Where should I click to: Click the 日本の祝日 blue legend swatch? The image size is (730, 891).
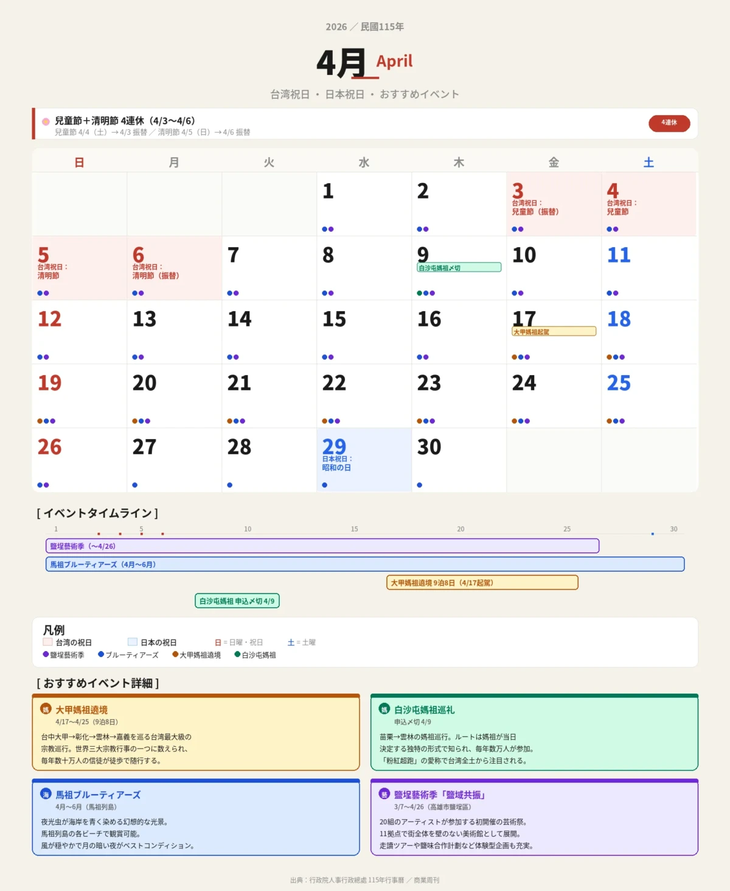click(x=133, y=642)
